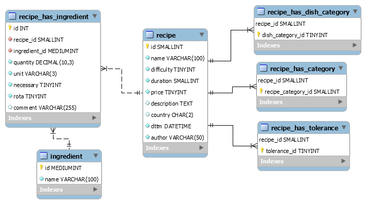Click primary key icon of recipe id SMALLINT
The height and width of the screenshot is (204, 366).
pyautogui.click(x=147, y=46)
